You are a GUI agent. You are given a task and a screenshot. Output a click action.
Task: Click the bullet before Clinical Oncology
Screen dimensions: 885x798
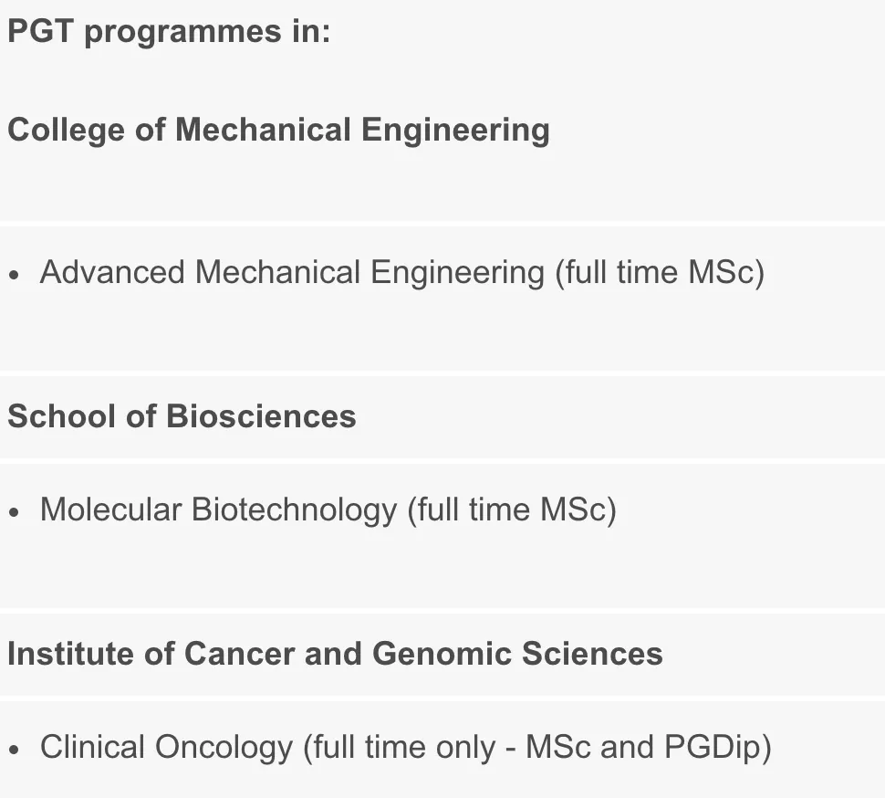click(14, 750)
